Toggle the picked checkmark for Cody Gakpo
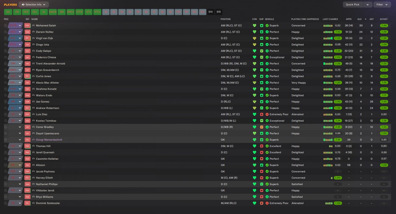Viewport: 396px width, 214px height. pyautogui.click(x=6, y=51)
